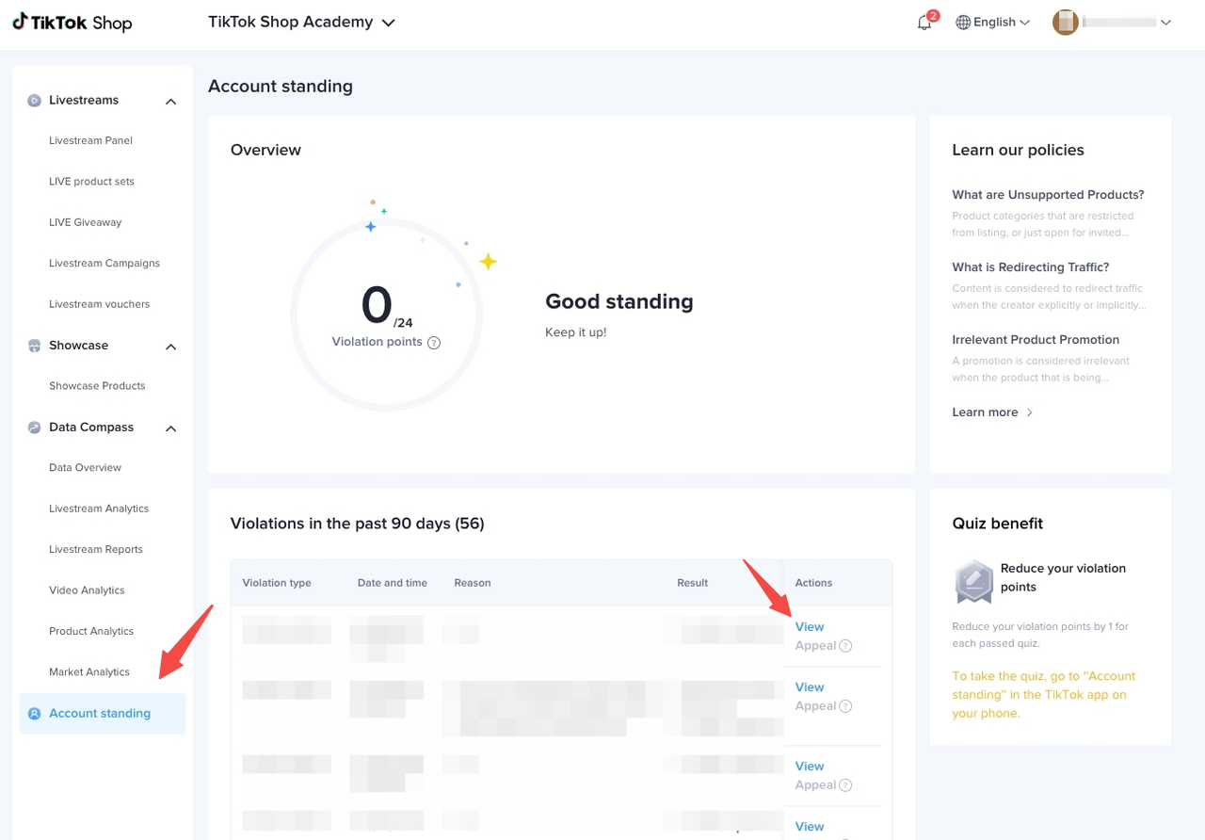Open What are Unsupported Products article
Viewport: 1205px width, 840px height.
pyautogui.click(x=1048, y=195)
